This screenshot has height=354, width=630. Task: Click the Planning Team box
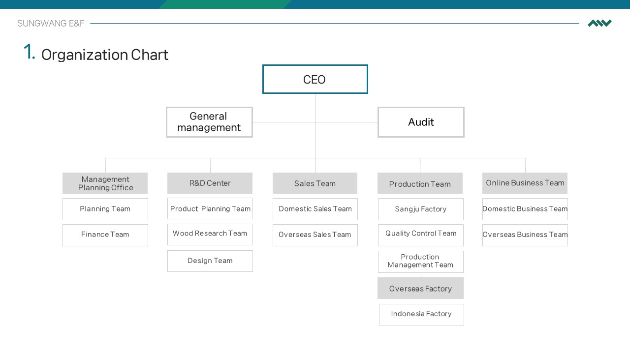pyautogui.click(x=105, y=209)
